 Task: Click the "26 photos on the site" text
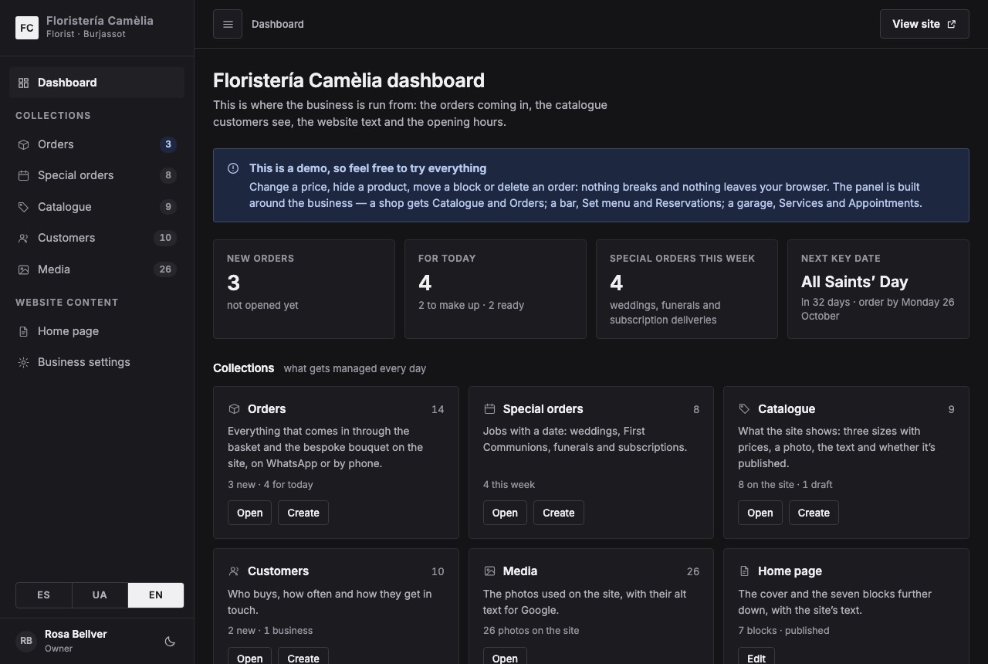pos(531,631)
